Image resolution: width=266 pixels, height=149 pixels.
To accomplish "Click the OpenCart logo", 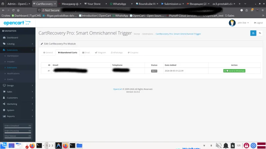I will point(17,23).
